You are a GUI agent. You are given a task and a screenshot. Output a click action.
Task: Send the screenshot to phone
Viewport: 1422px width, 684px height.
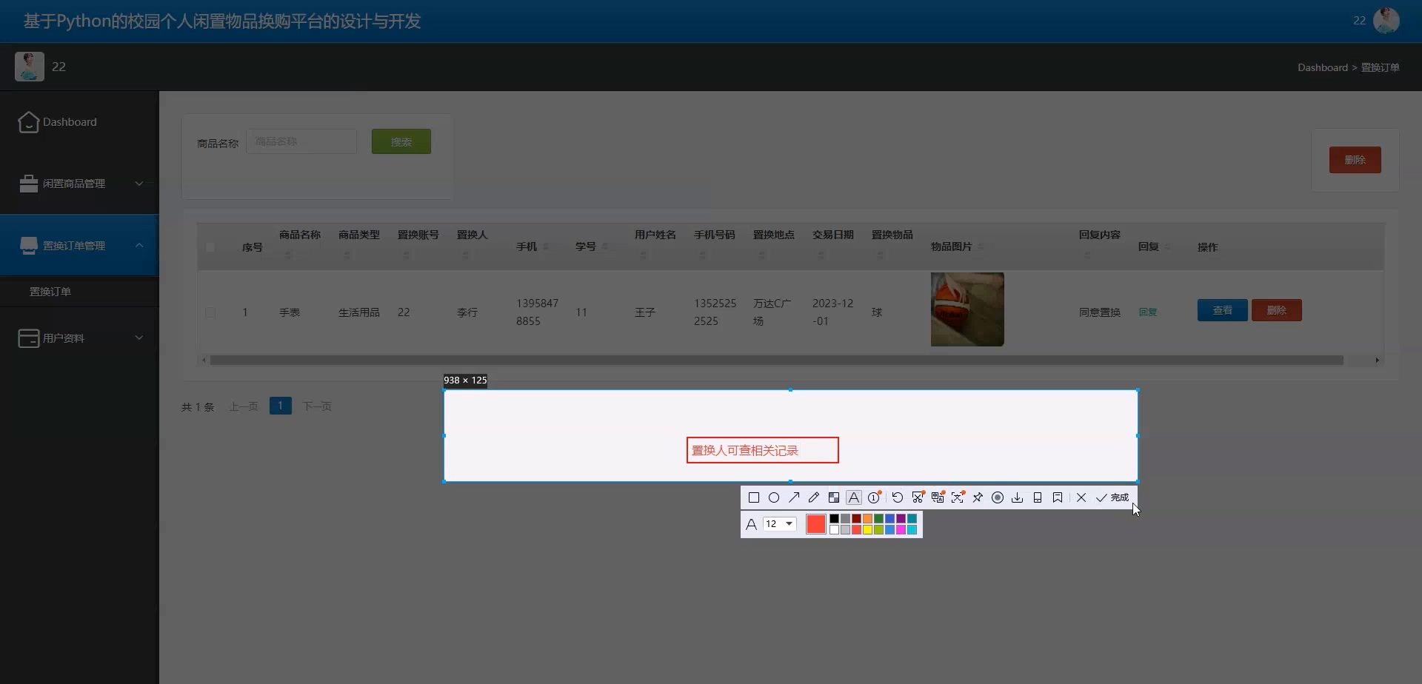[x=1038, y=497]
